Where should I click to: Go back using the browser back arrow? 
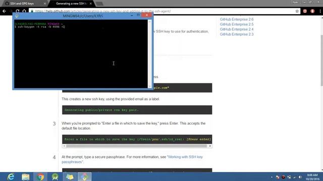point(4,11)
